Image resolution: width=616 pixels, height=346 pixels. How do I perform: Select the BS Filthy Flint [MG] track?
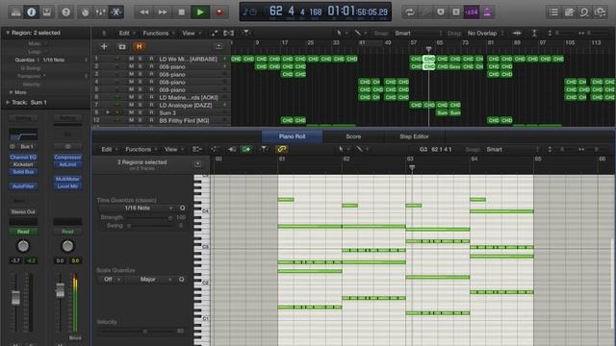(184, 120)
